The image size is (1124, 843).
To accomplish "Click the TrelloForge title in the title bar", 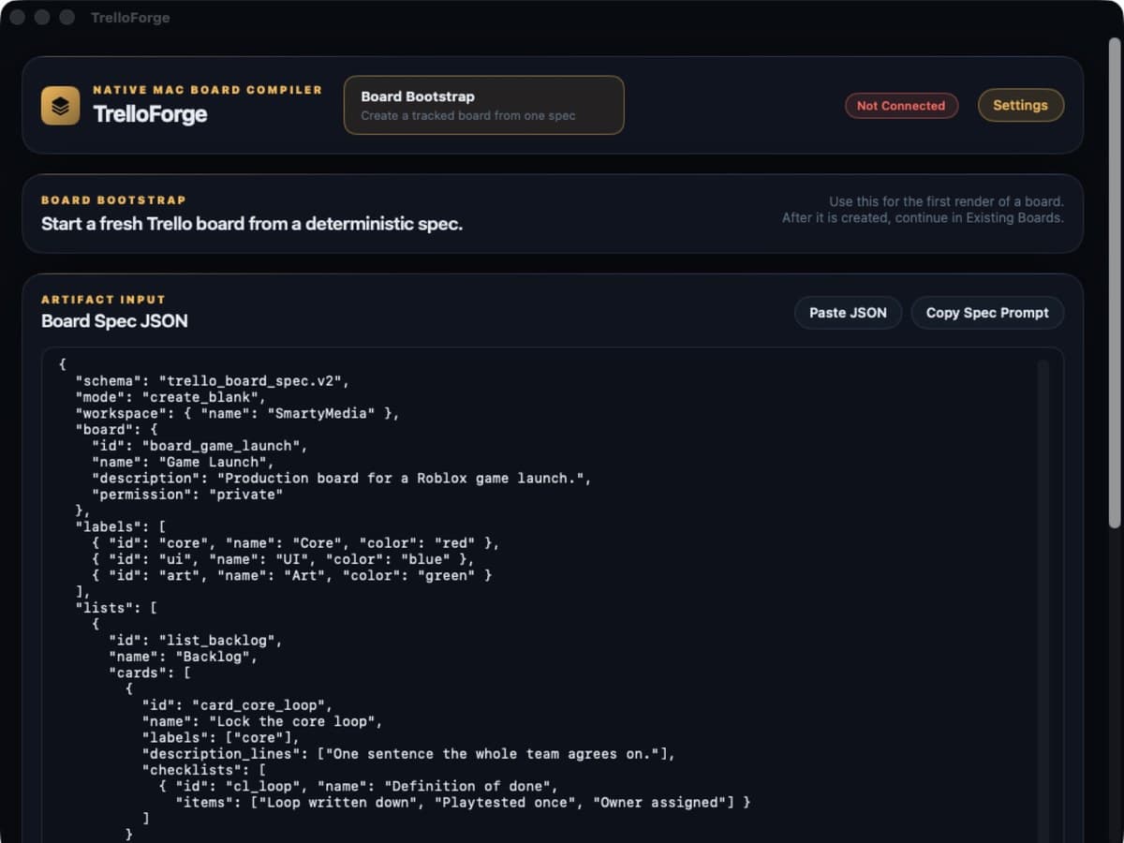I will [130, 18].
